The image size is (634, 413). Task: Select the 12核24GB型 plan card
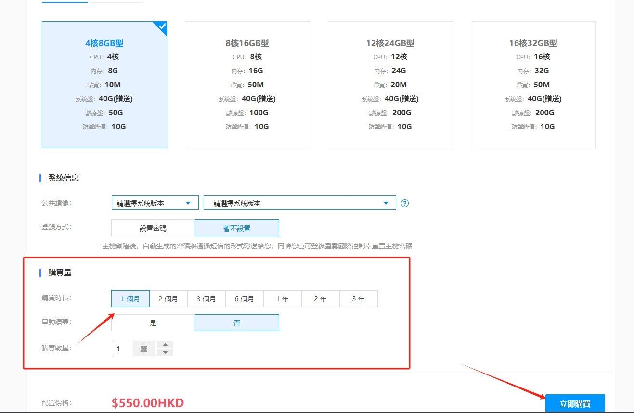click(390, 85)
